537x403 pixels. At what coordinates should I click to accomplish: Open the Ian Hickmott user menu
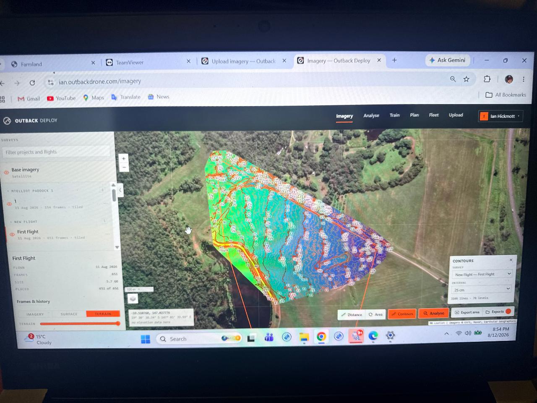501,116
